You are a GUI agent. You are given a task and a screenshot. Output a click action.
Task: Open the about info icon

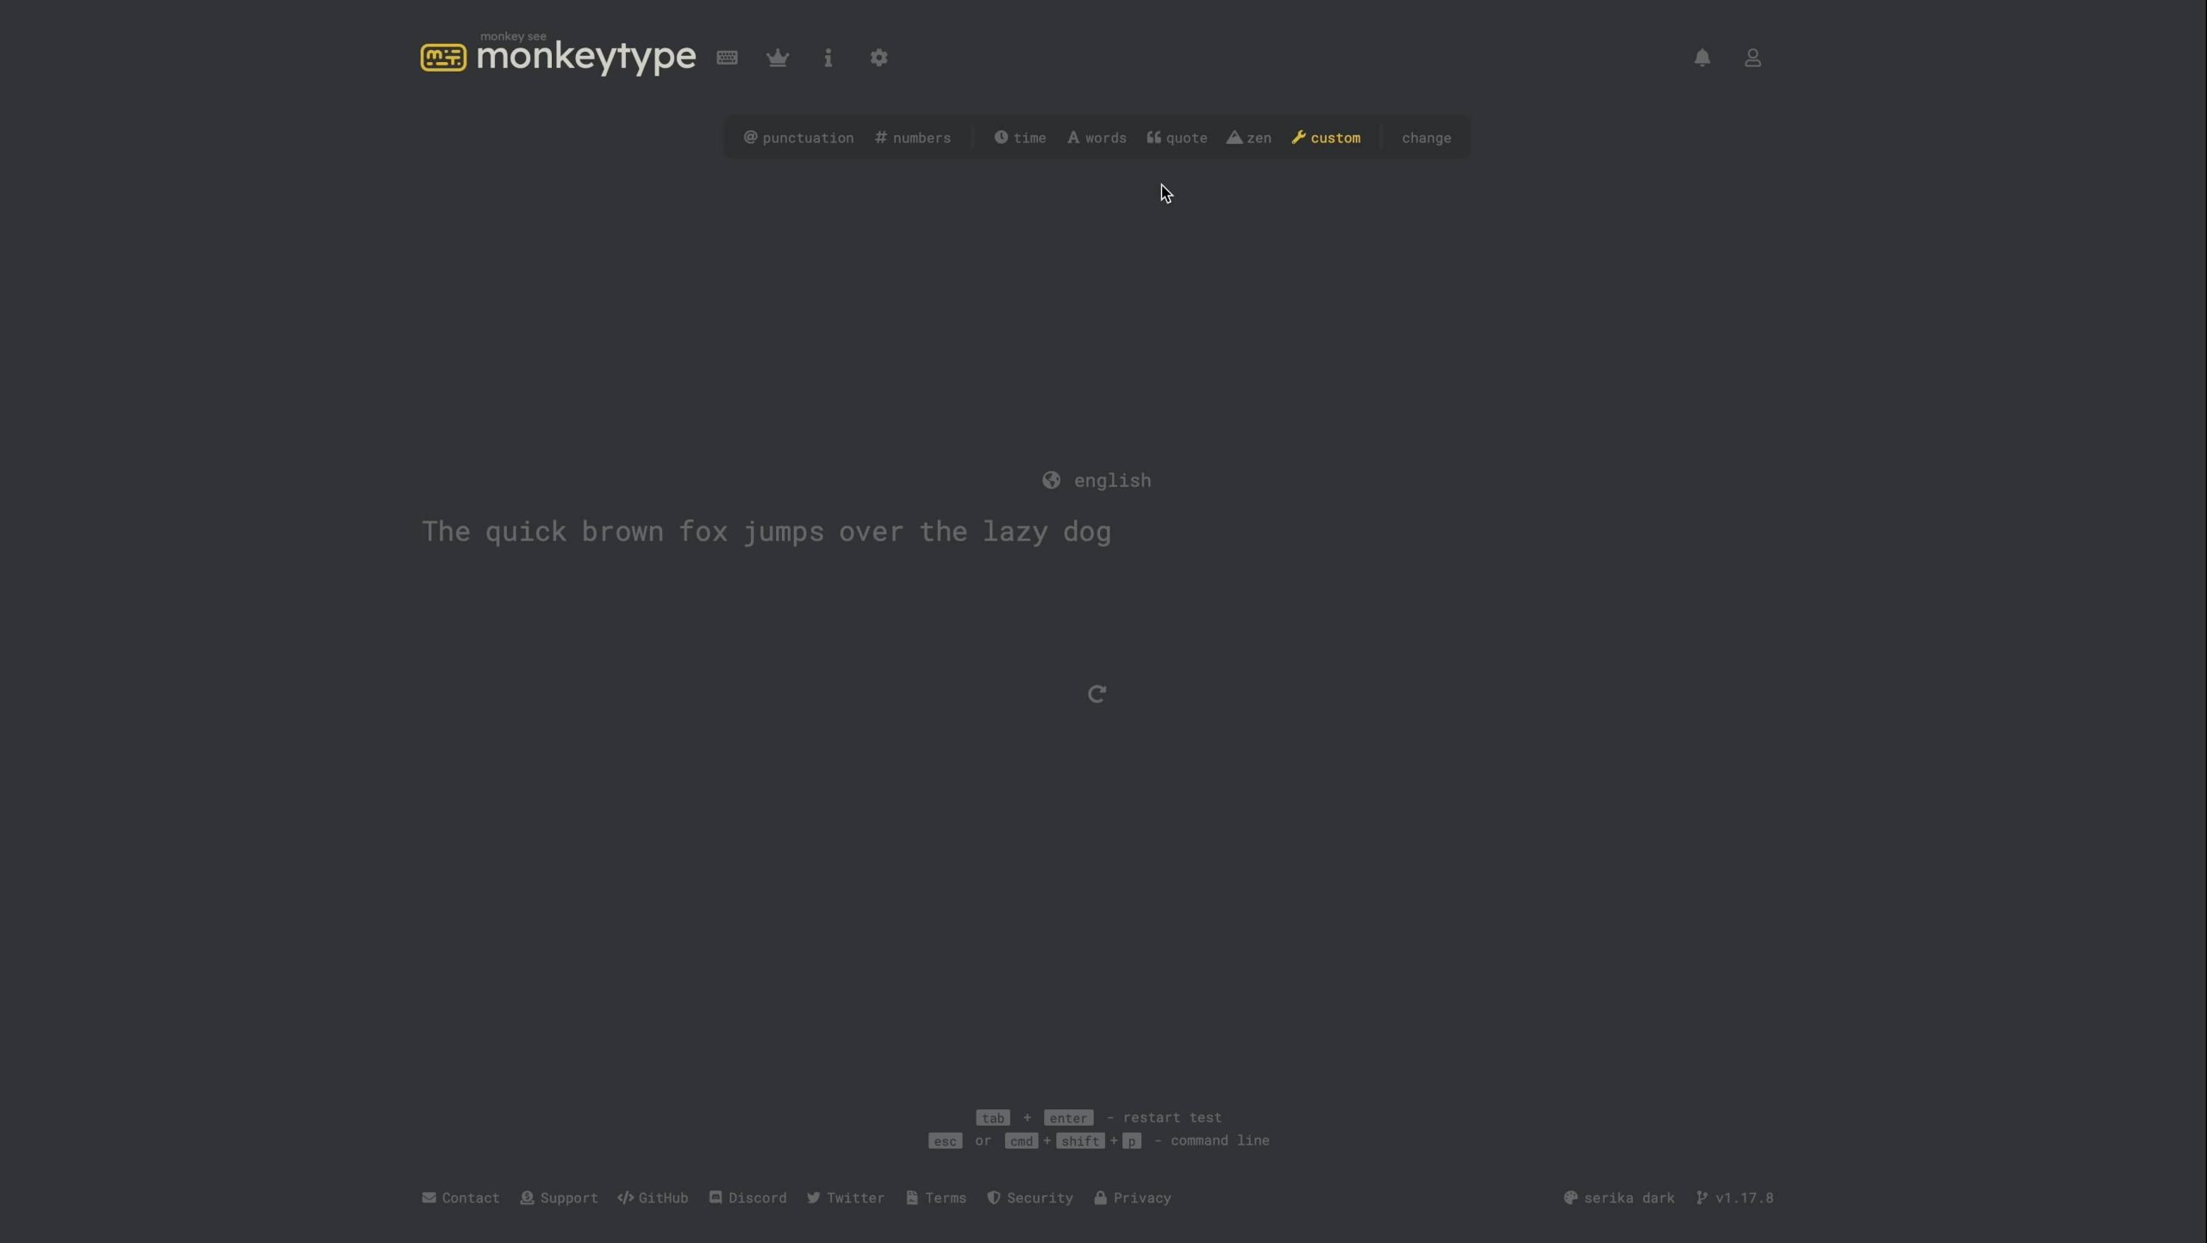(828, 58)
